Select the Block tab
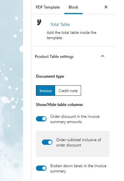This screenshot has width=124, height=181. (x=73, y=7)
